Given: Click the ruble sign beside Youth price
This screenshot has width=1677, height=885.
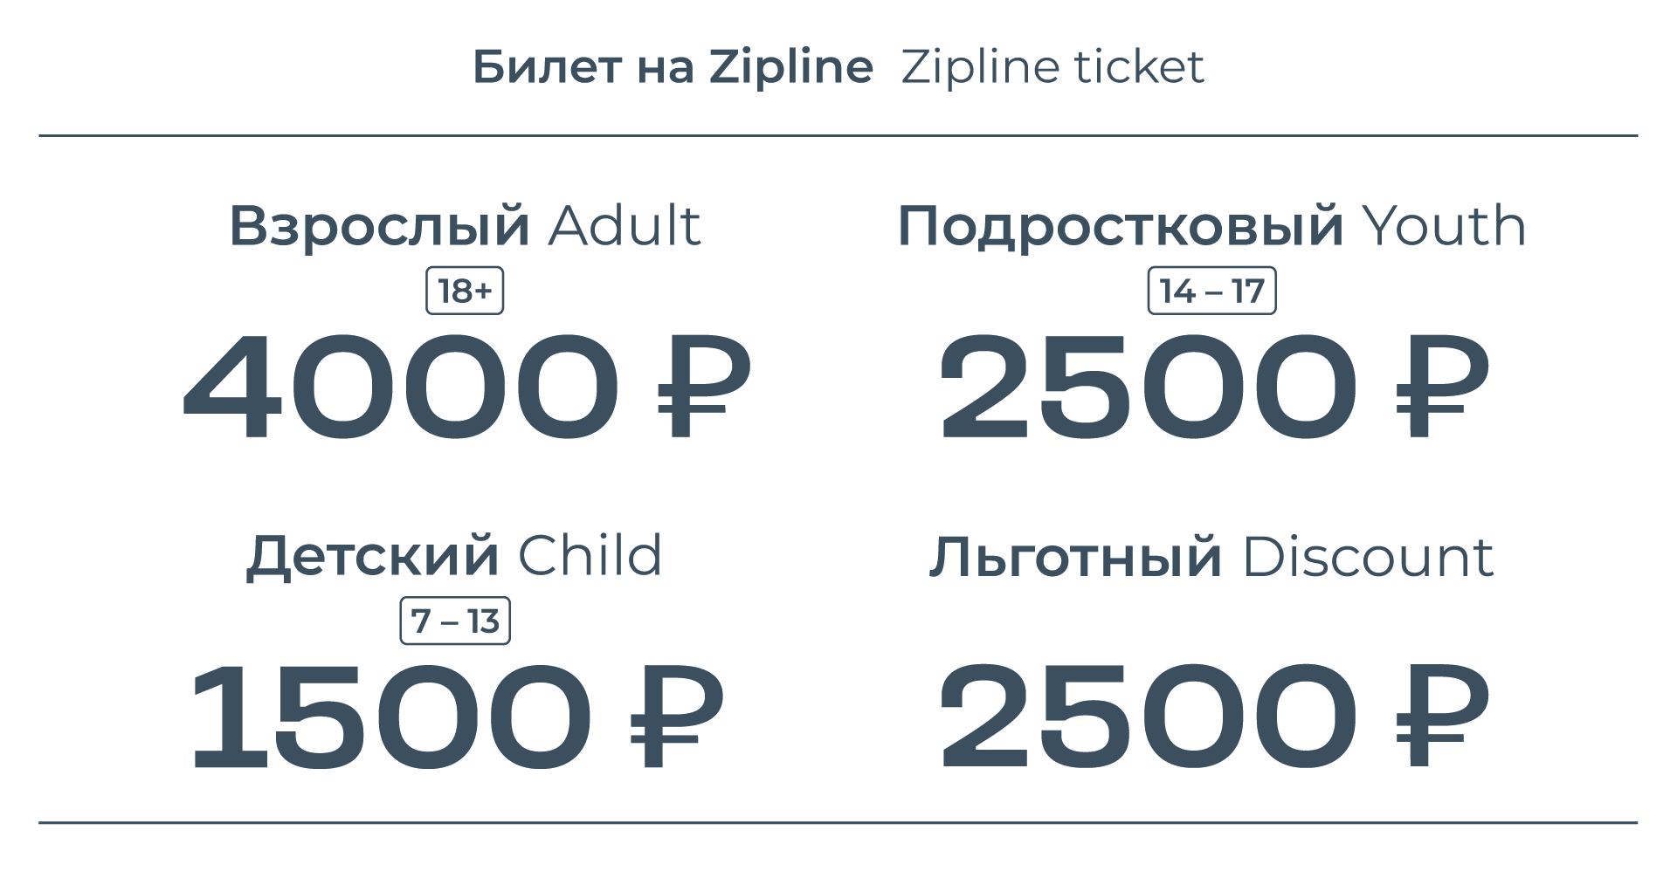Looking at the screenshot, I should point(1442,387).
